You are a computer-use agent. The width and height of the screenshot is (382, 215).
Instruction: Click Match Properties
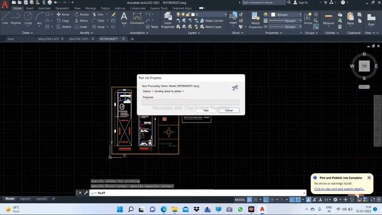[255, 20]
